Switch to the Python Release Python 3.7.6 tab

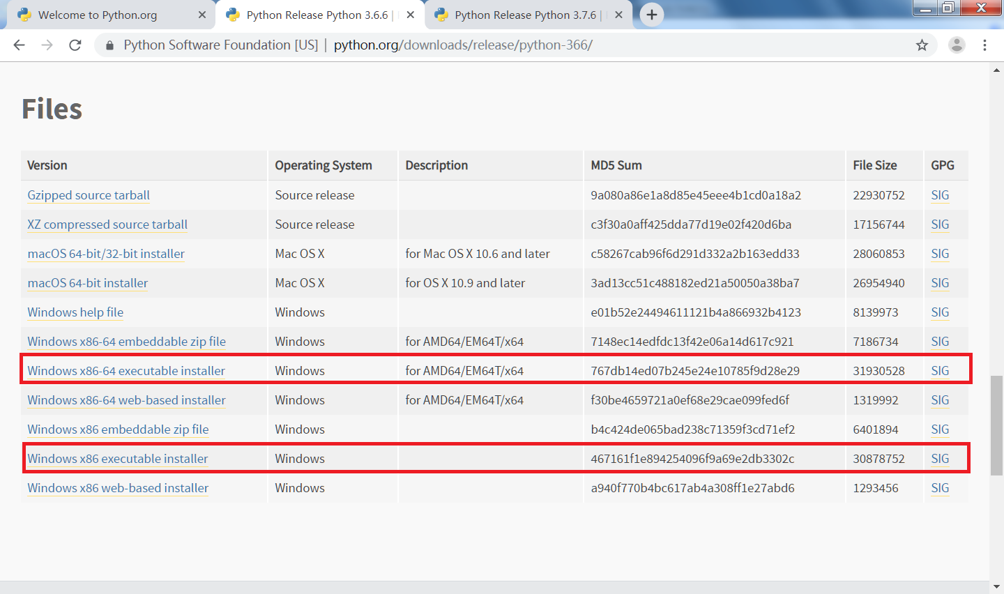528,15
